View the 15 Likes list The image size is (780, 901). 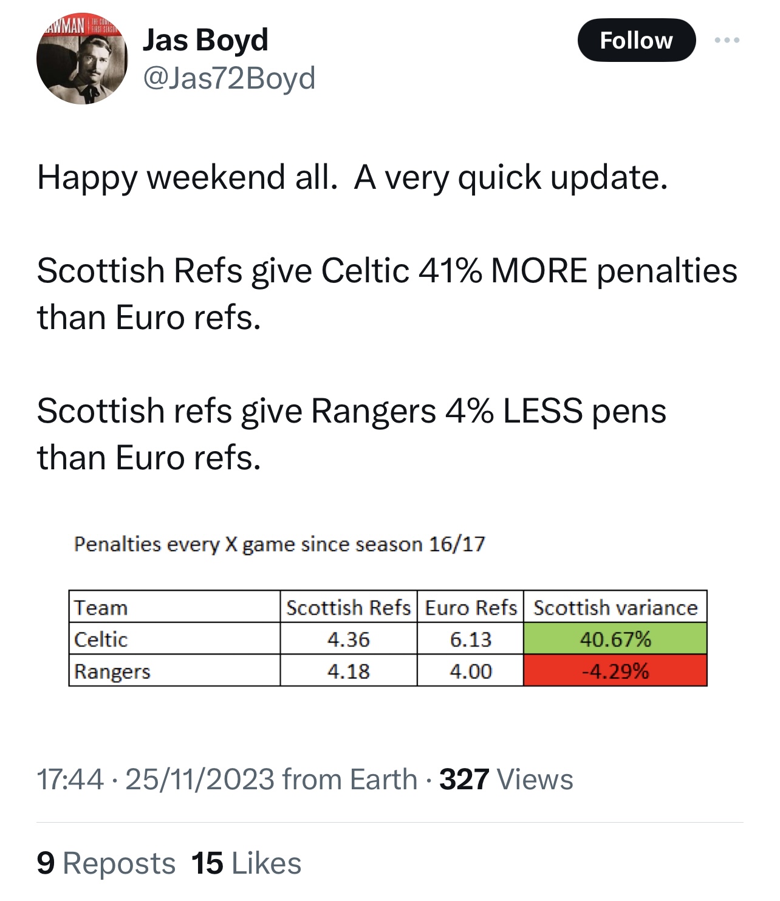tap(246, 863)
